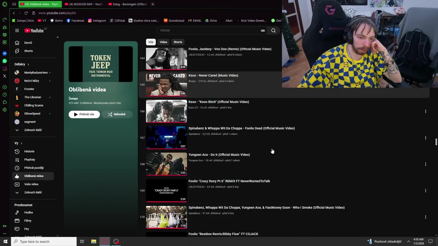The width and height of the screenshot is (438, 246).
Task: Open X (Twitter) in the Opera sidebar
Action: [4, 76]
